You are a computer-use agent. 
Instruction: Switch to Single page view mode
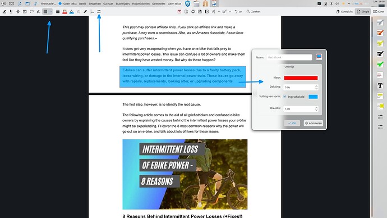point(363,12)
